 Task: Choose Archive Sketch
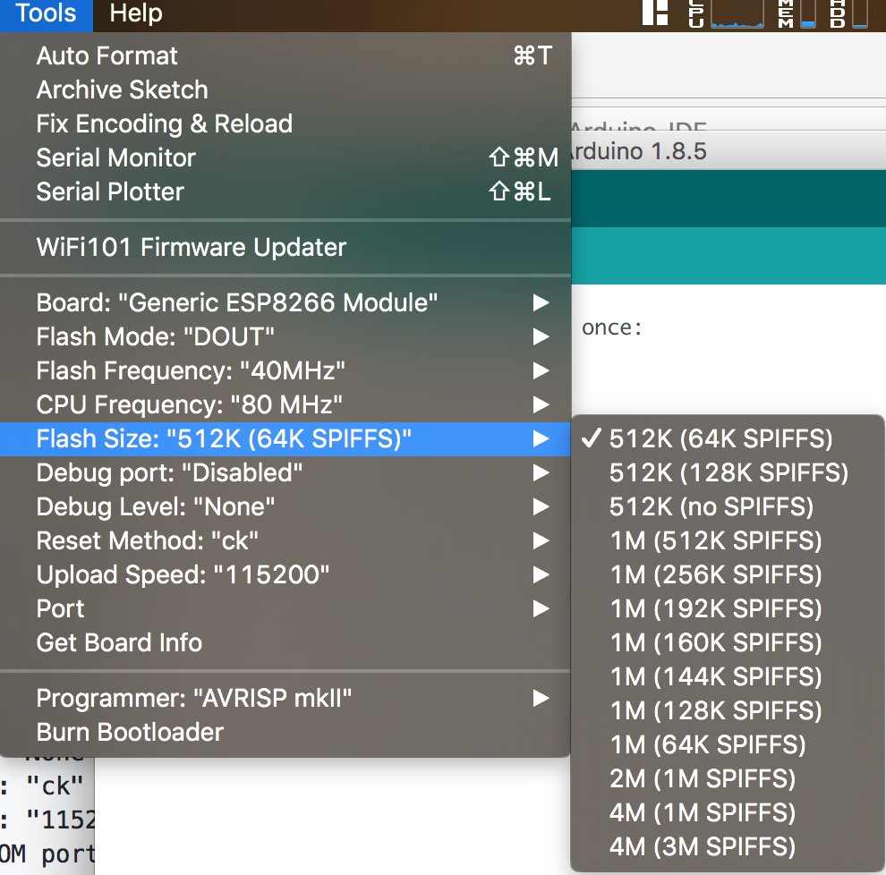[285, 89]
